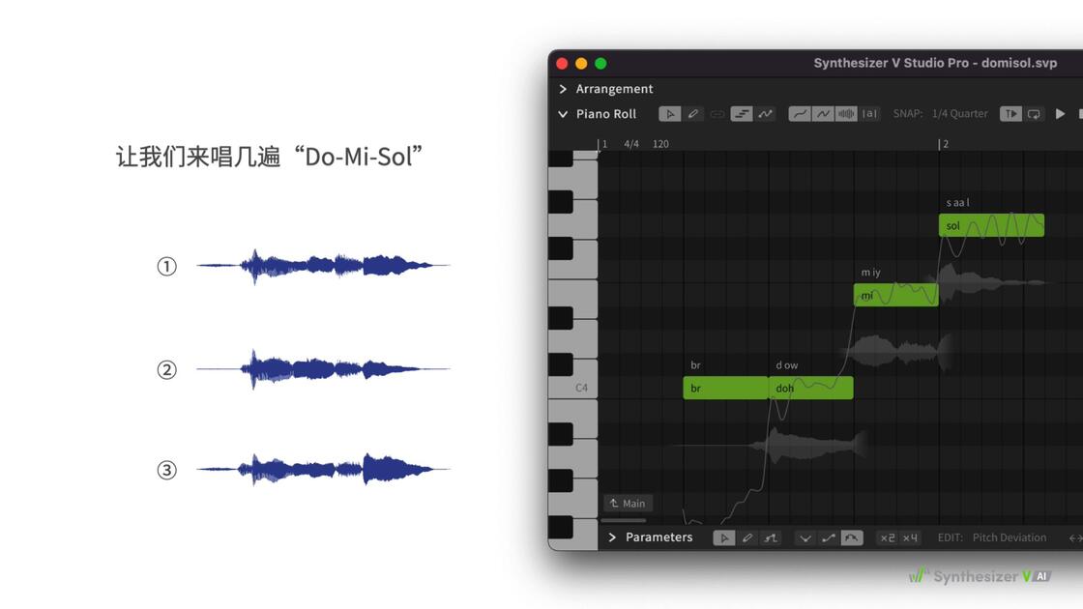Toggle phoneme display icon |a|
The image size is (1083, 609).
point(869,114)
